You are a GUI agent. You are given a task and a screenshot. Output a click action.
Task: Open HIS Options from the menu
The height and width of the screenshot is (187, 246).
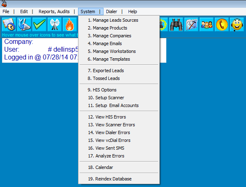pos(119,90)
